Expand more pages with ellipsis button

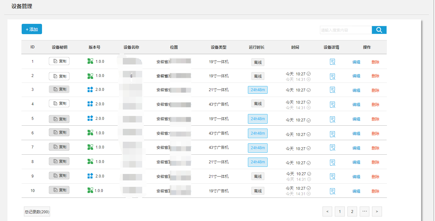[365, 211]
